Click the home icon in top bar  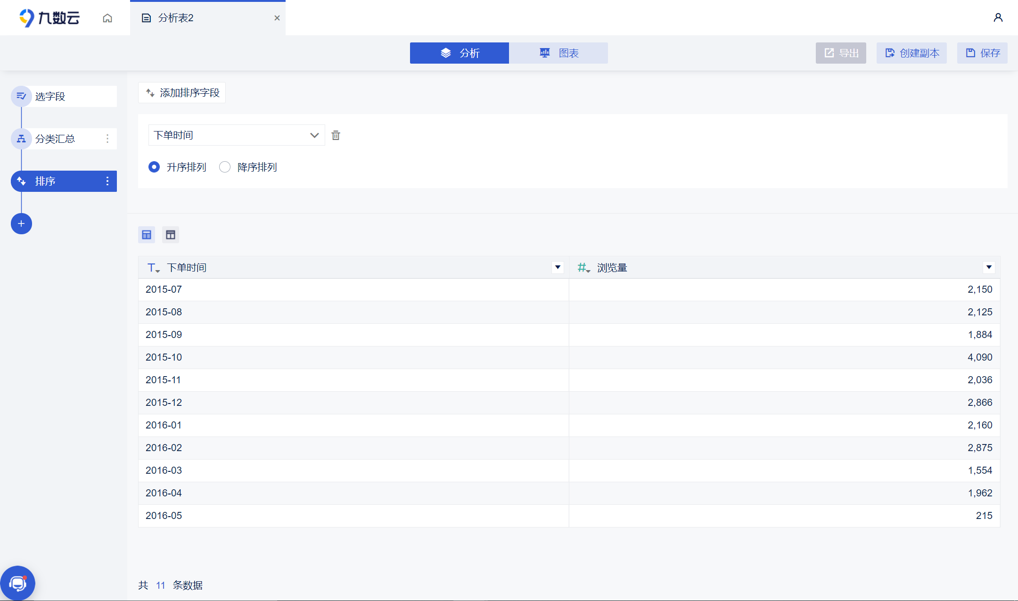tap(107, 18)
